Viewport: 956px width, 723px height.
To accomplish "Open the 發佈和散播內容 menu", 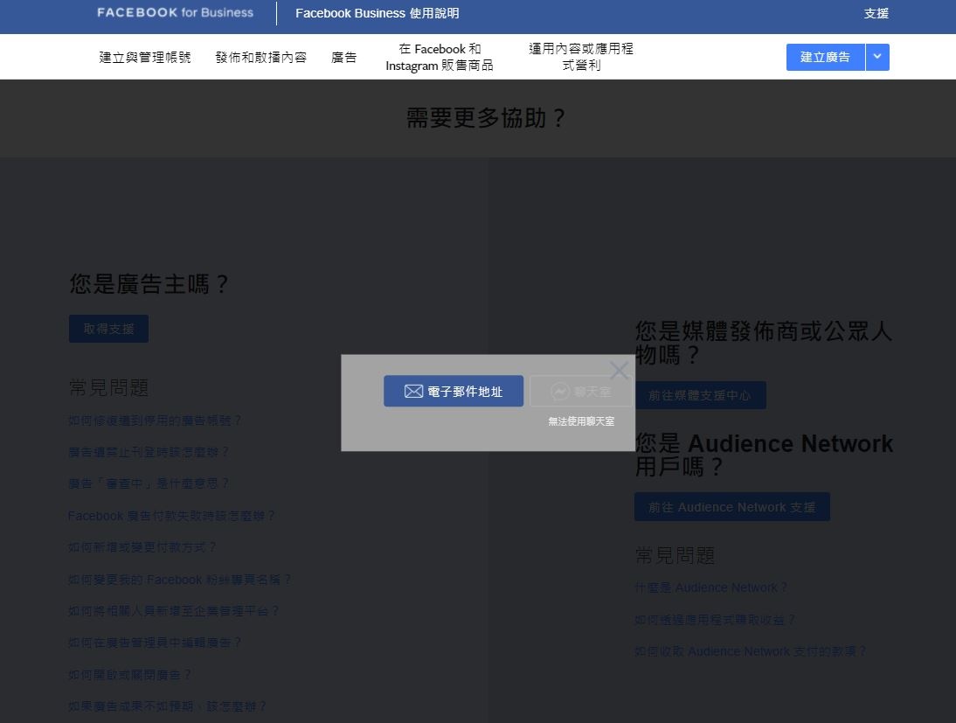I will pyautogui.click(x=261, y=58).
